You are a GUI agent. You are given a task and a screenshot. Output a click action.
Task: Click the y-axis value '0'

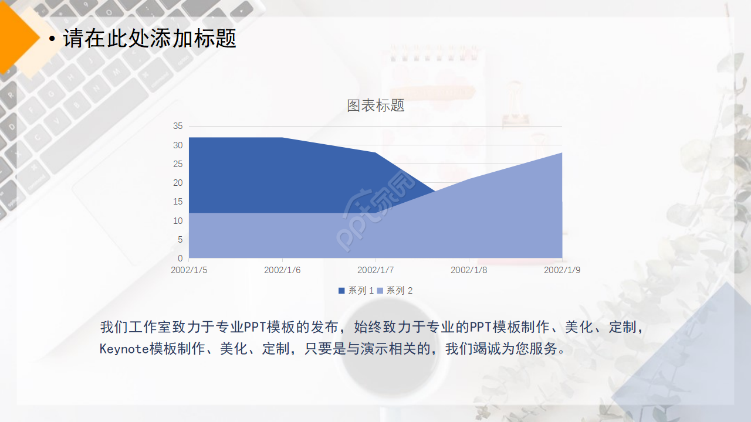coord(180,258)
